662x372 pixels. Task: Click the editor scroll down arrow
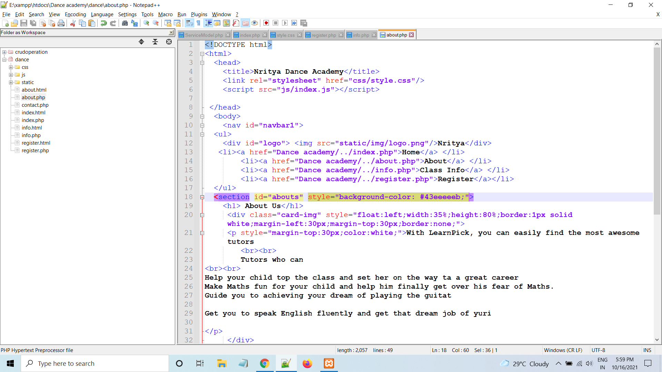pos(657,340)
